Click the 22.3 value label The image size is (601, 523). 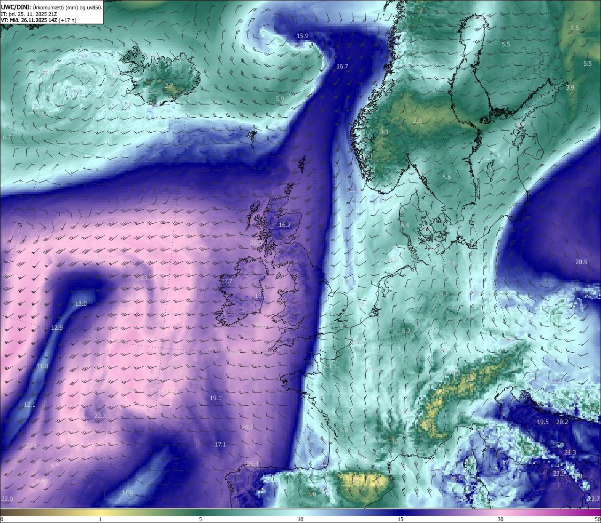(100, 416)
